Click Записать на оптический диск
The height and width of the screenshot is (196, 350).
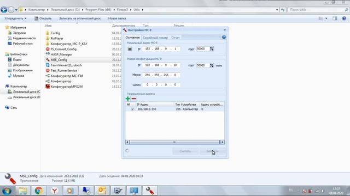point(80,19)
